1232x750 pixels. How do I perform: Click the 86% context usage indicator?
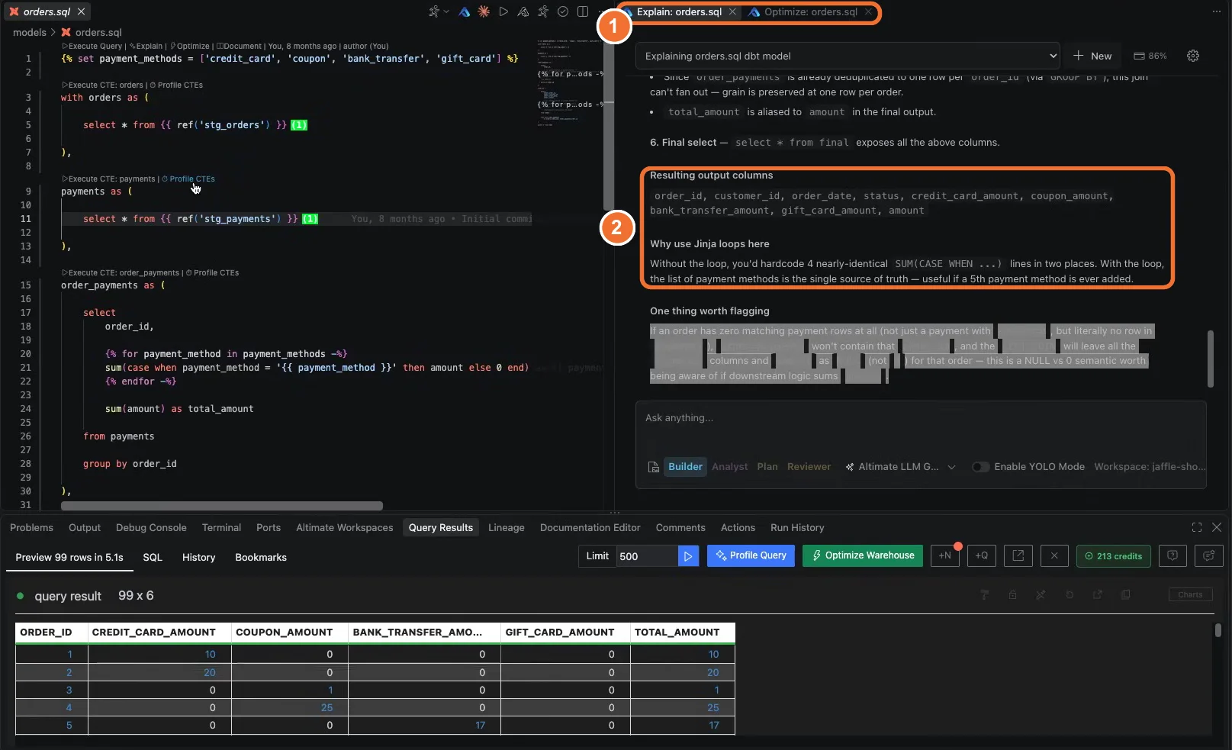(x=1150, y=56)
